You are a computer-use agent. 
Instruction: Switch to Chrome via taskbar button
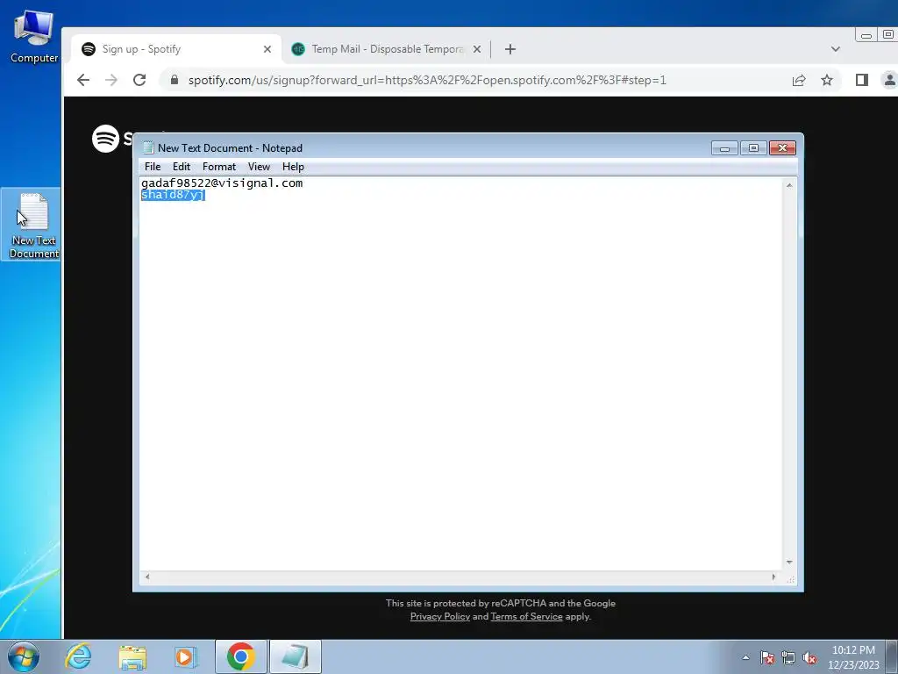click(x=240, y=656)
